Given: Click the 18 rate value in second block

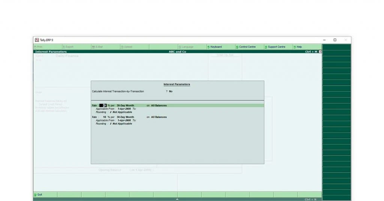Looking at the screenshot, I should tap(105, 117).
